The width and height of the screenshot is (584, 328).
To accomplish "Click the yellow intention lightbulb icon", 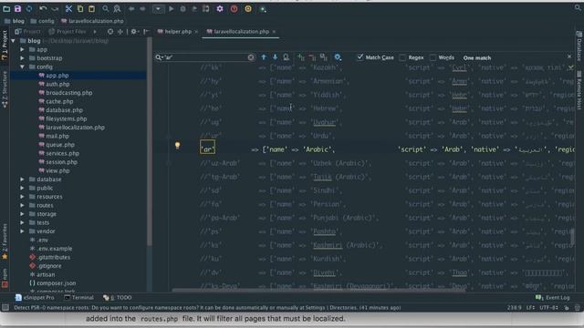I will (x=178, y=146).
